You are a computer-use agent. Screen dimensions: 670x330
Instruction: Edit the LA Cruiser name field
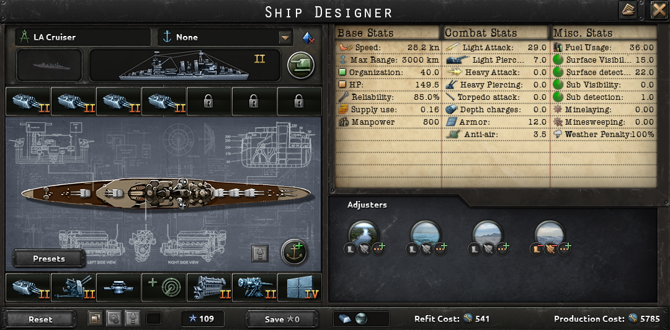(x=83, y=37)
